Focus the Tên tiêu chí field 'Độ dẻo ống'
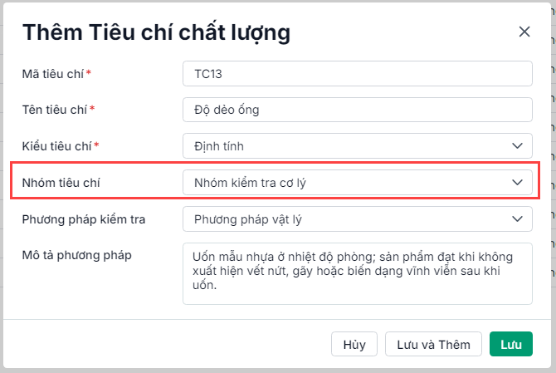The width and height of the screenshot is (556, 373). pos(357,110)
